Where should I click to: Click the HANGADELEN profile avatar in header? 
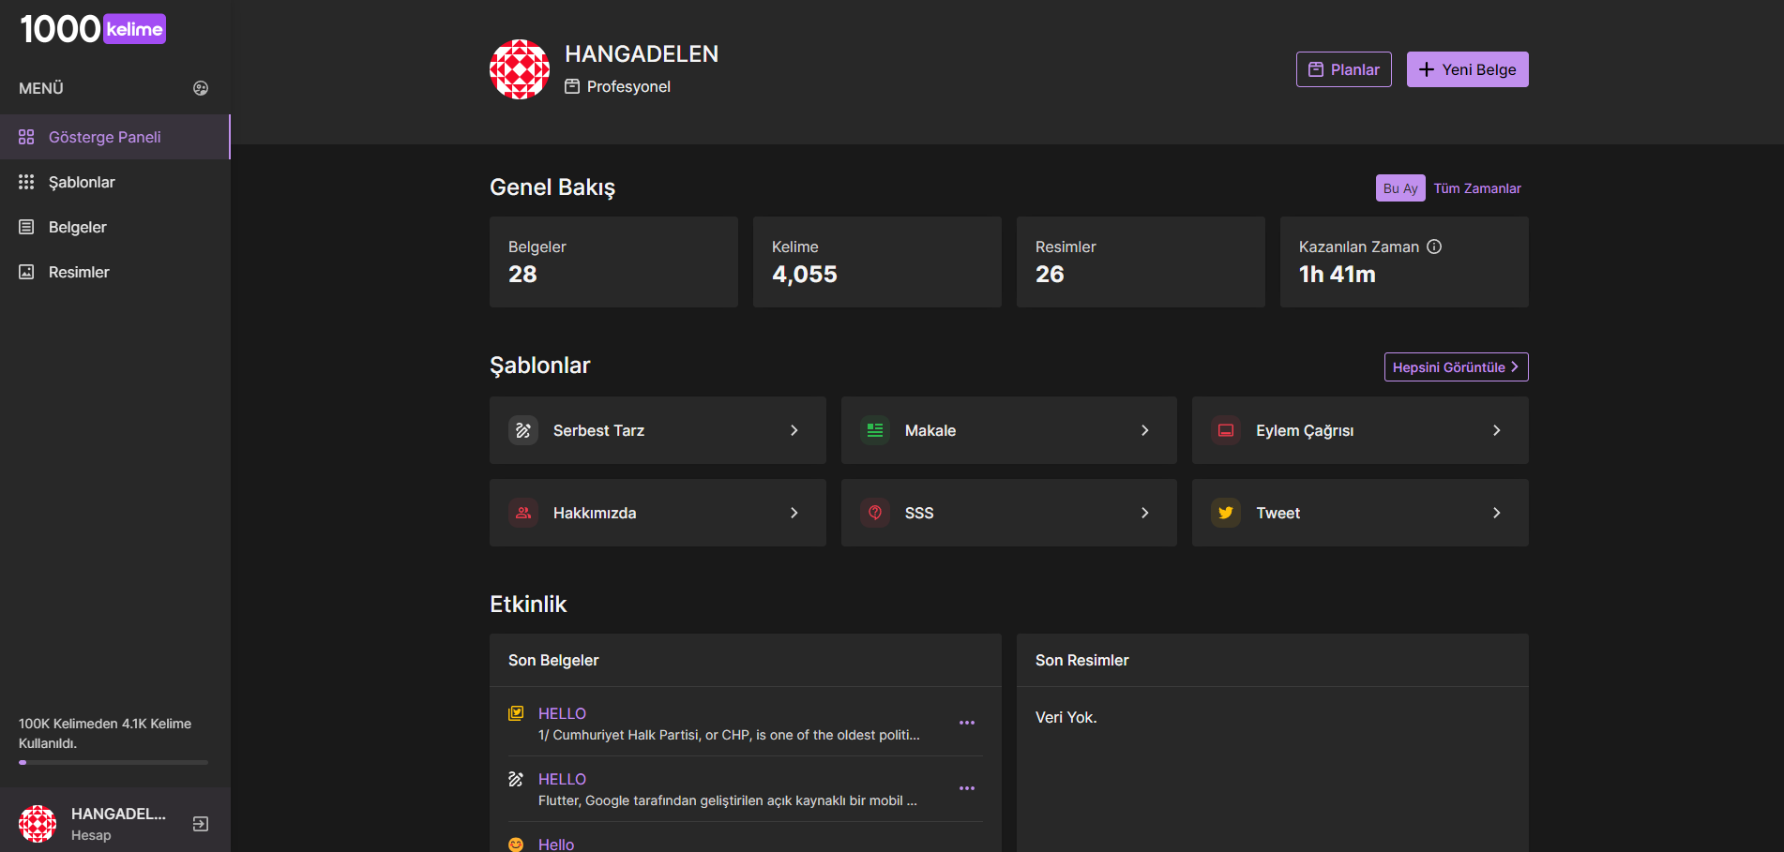[520, 69]
